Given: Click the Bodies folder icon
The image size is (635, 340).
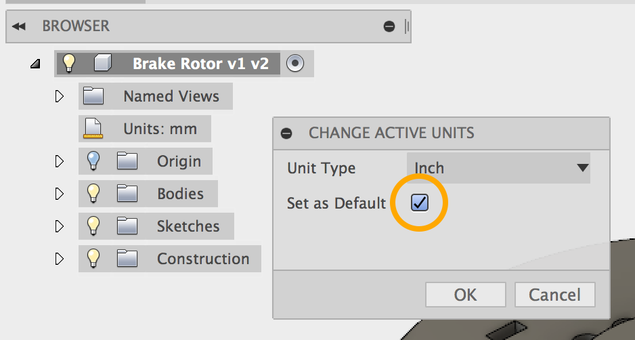Looking at the screenshot, I should [x=127, y=194].
